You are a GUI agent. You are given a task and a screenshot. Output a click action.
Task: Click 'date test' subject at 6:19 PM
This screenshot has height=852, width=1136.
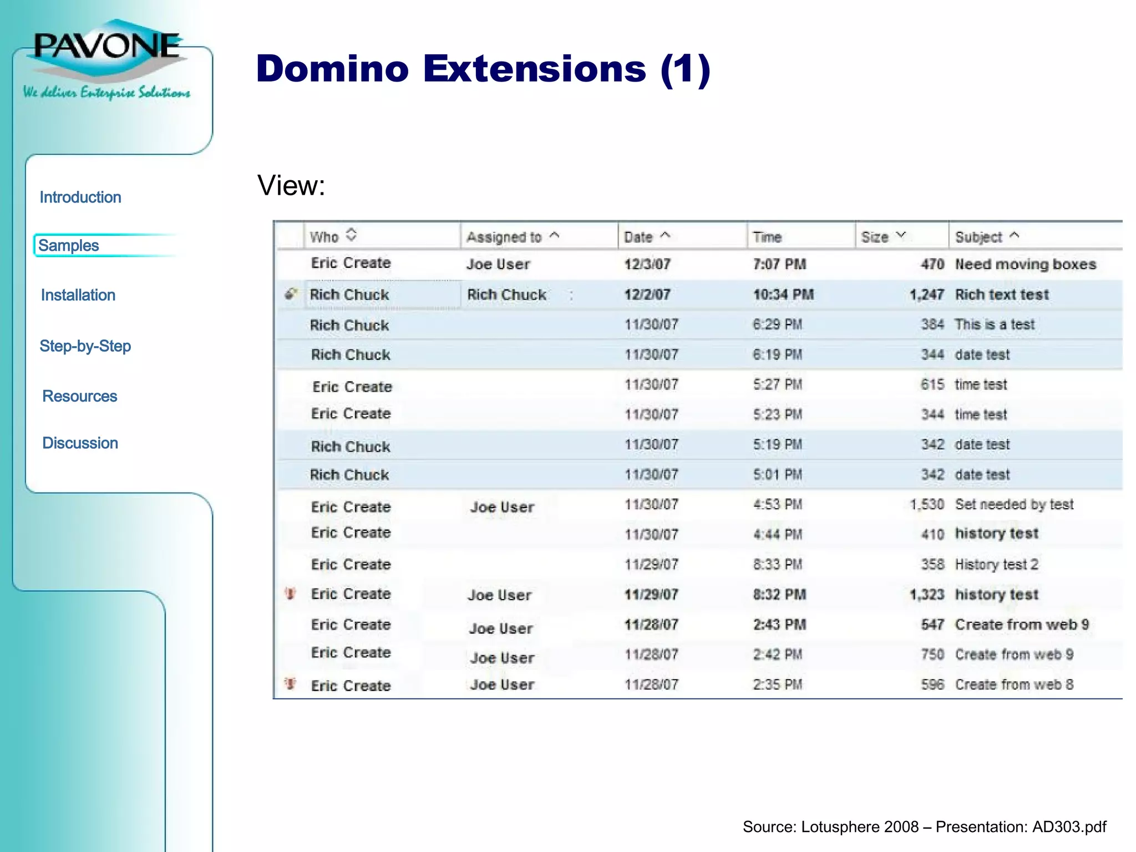[x=982, y=355]
